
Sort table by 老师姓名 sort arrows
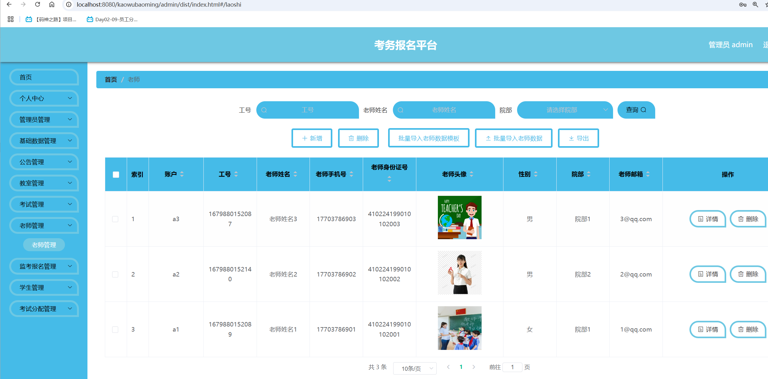[x=295, y=174]
